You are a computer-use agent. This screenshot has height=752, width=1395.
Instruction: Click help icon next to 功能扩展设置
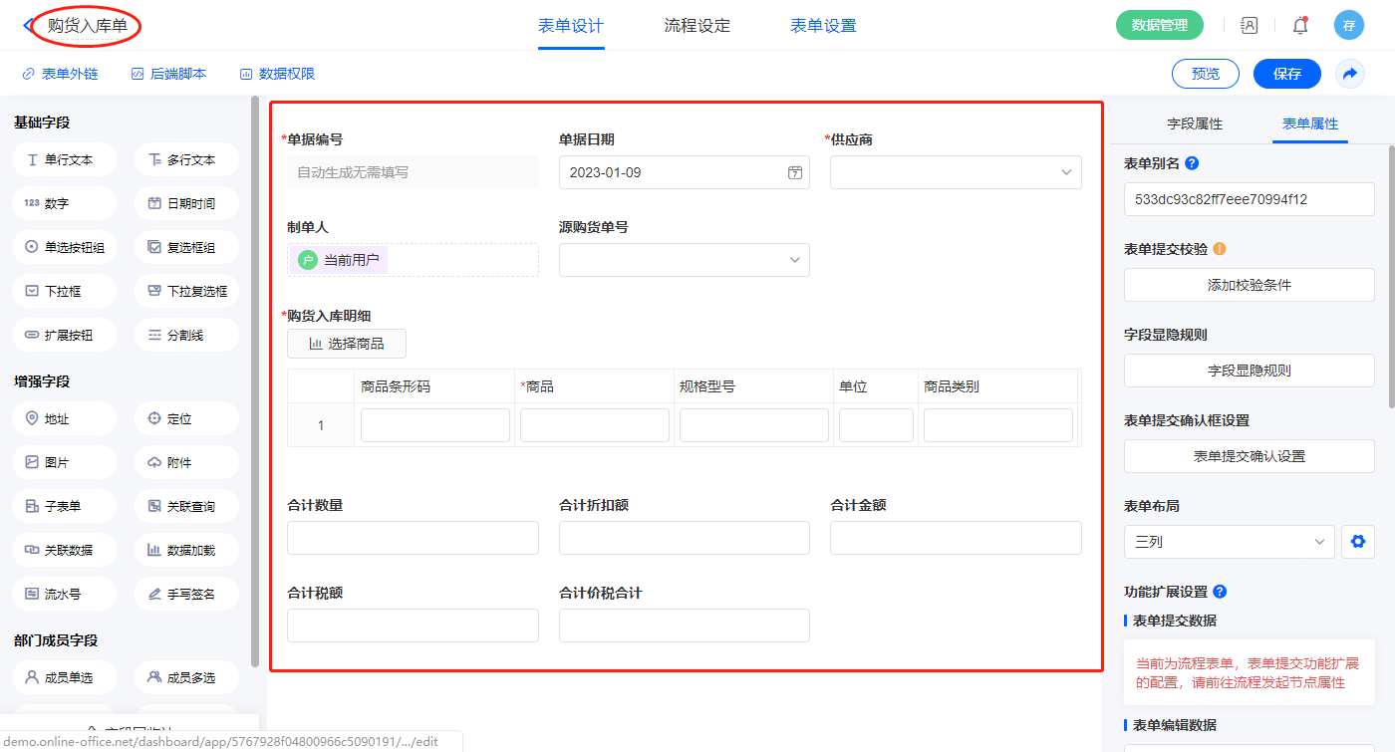1220,592
